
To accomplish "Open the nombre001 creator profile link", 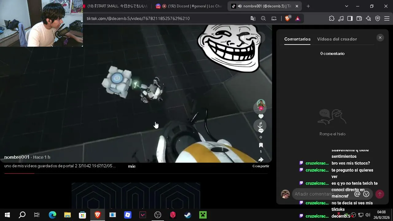I will pos(17,157).
